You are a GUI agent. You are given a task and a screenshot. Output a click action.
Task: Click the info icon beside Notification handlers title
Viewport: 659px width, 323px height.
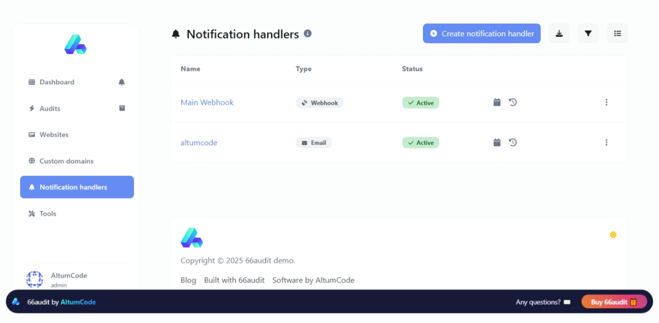[x=308, y=34]
